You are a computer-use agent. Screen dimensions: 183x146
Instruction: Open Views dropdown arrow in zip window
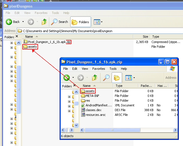pyautogui.click(x=134, y=78)
